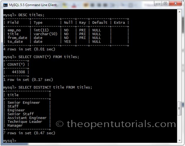Click the Senior Engineer result row
Image resolution: width=185 pixels, height=146 pixels.
click(x=24, y=103)
